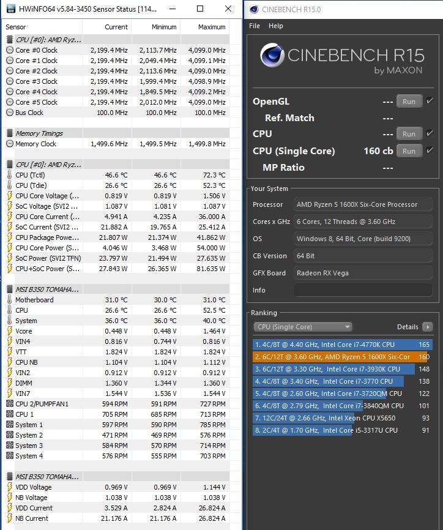Click the SoC Current lightning icon
The height and width of the screenshot is (530, 443).
[10, 227]
